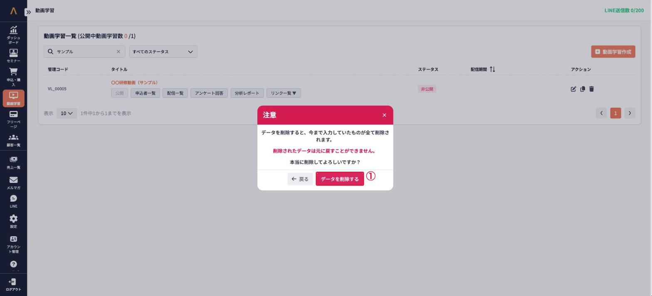
Task: Delete VL_00005 with trash icon
Action: coord(591,89)
